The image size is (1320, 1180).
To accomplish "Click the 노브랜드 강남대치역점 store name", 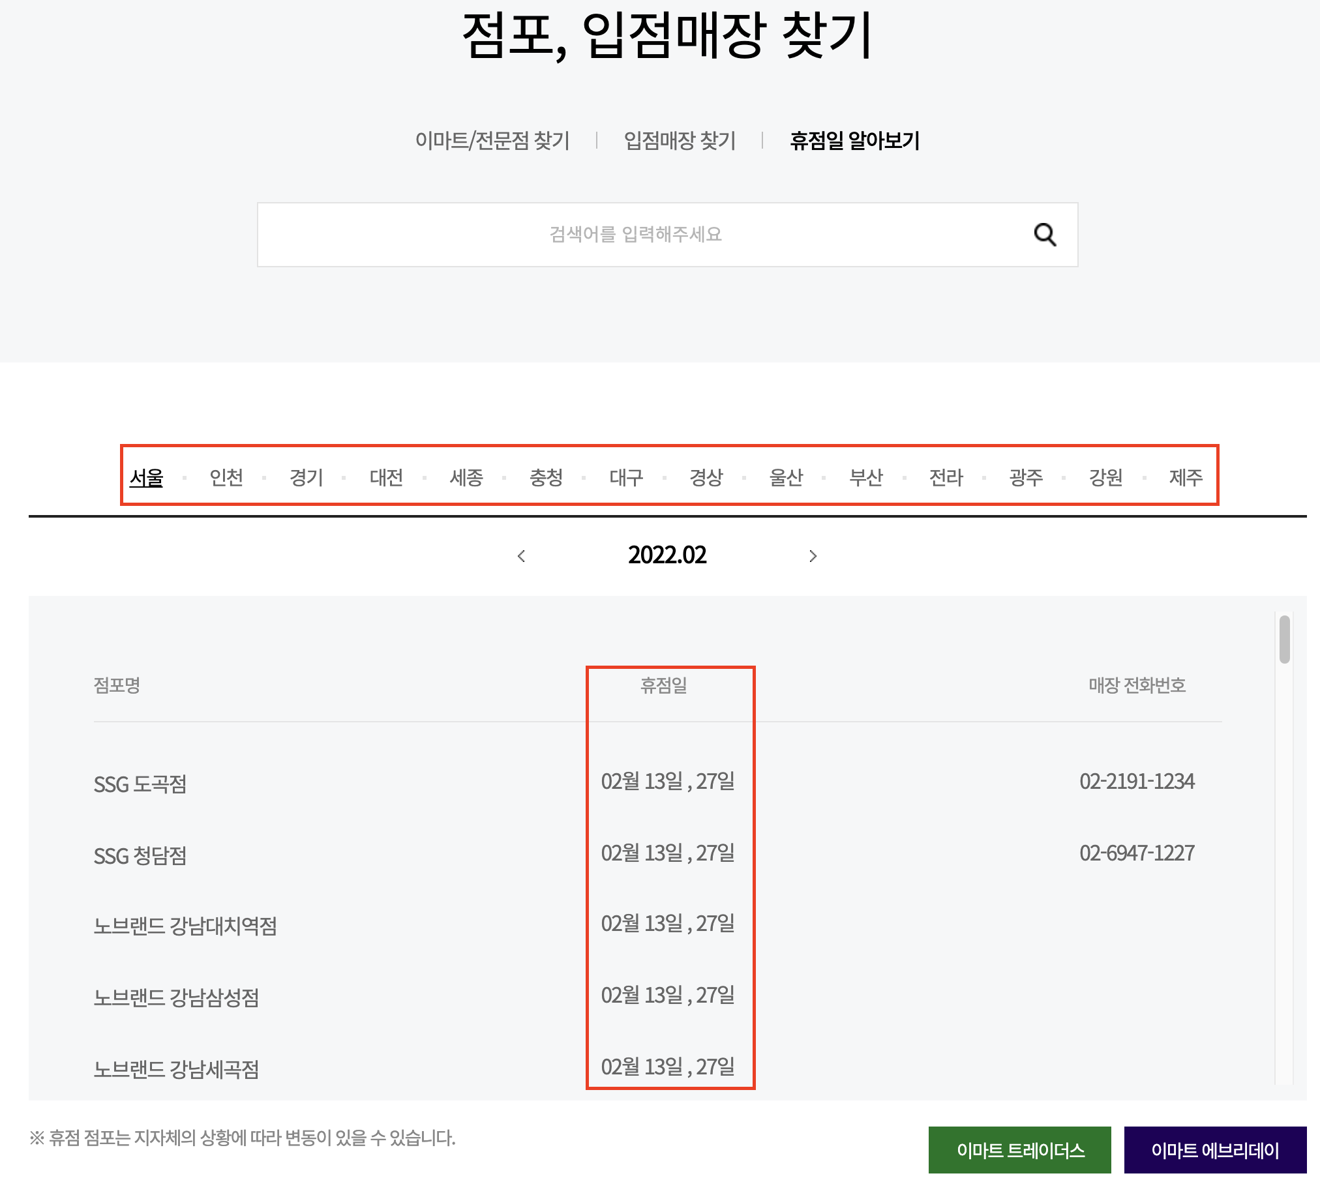I will coord(185,926).
